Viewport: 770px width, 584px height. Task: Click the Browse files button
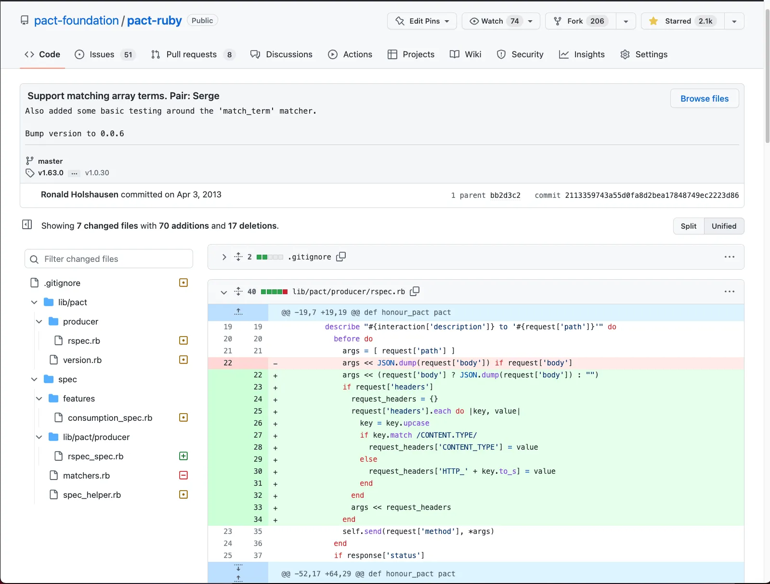[705, 98]
